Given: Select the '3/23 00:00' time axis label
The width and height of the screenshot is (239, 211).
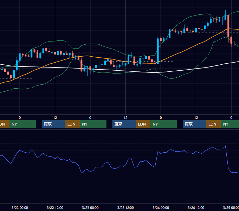Looking at the screenshot, I should coord(90,207).
